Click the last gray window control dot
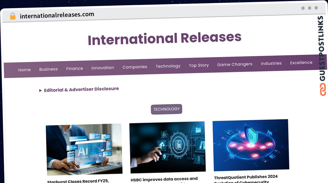 316,8
